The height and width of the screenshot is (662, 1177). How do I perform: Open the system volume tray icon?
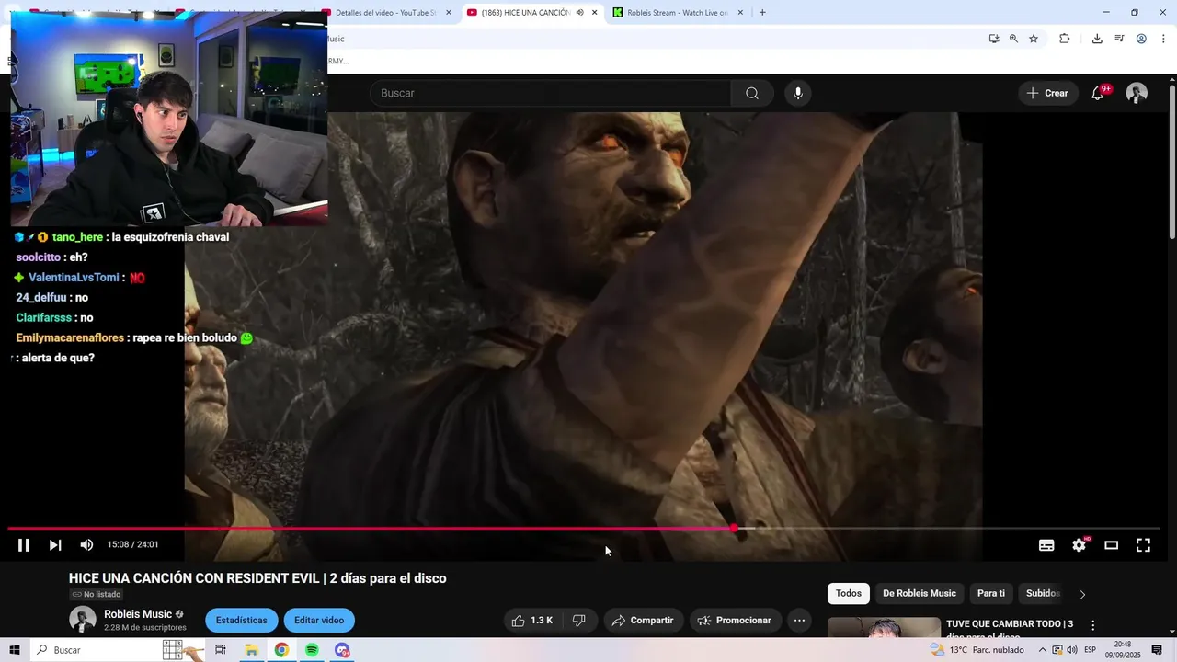point(1072,650)
